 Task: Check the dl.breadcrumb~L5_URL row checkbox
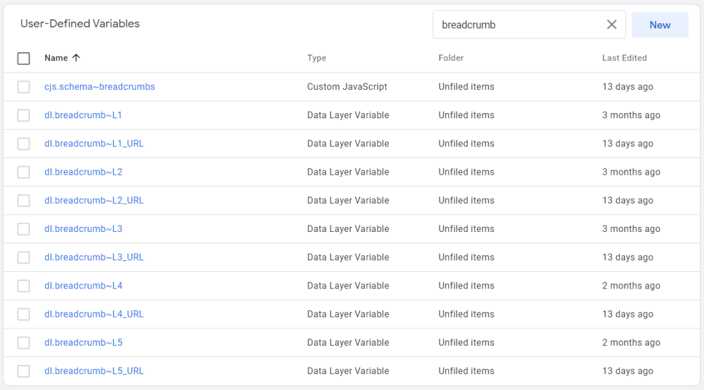coord(24,371)
